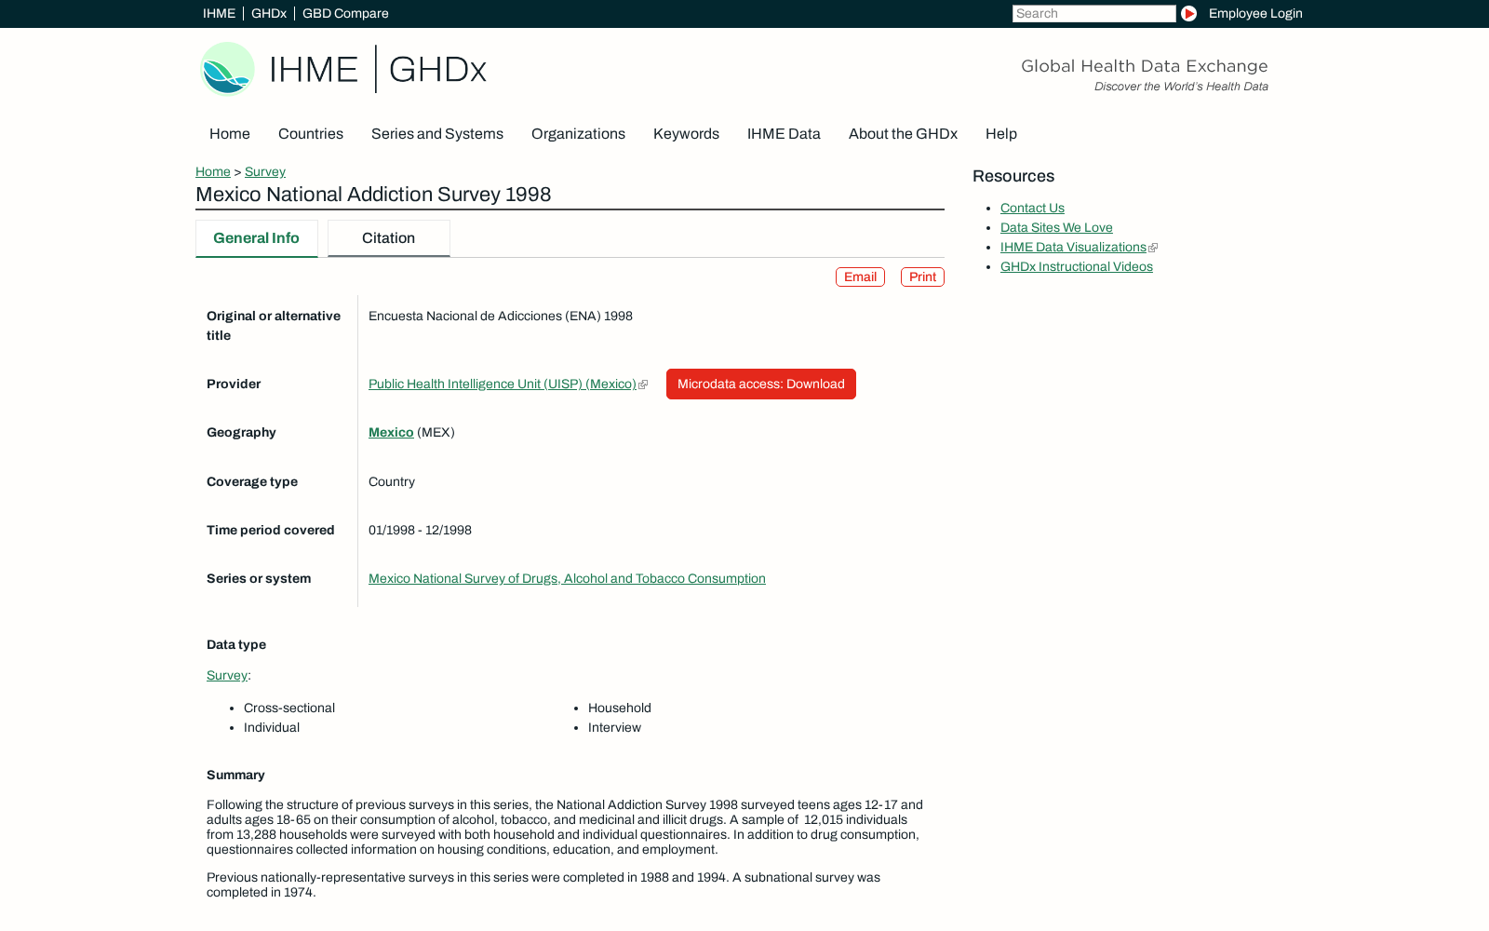The height and width of the screenshot is (931, 1489).
Task: Click the Resources sidebar heading
Action: coord(1013,177)
